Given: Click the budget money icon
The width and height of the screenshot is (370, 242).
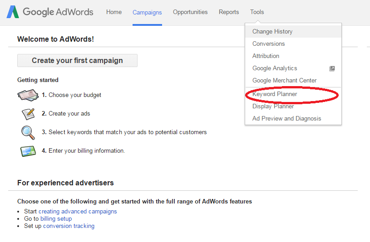Looking at the screenshot, I should tap(28, 95).
